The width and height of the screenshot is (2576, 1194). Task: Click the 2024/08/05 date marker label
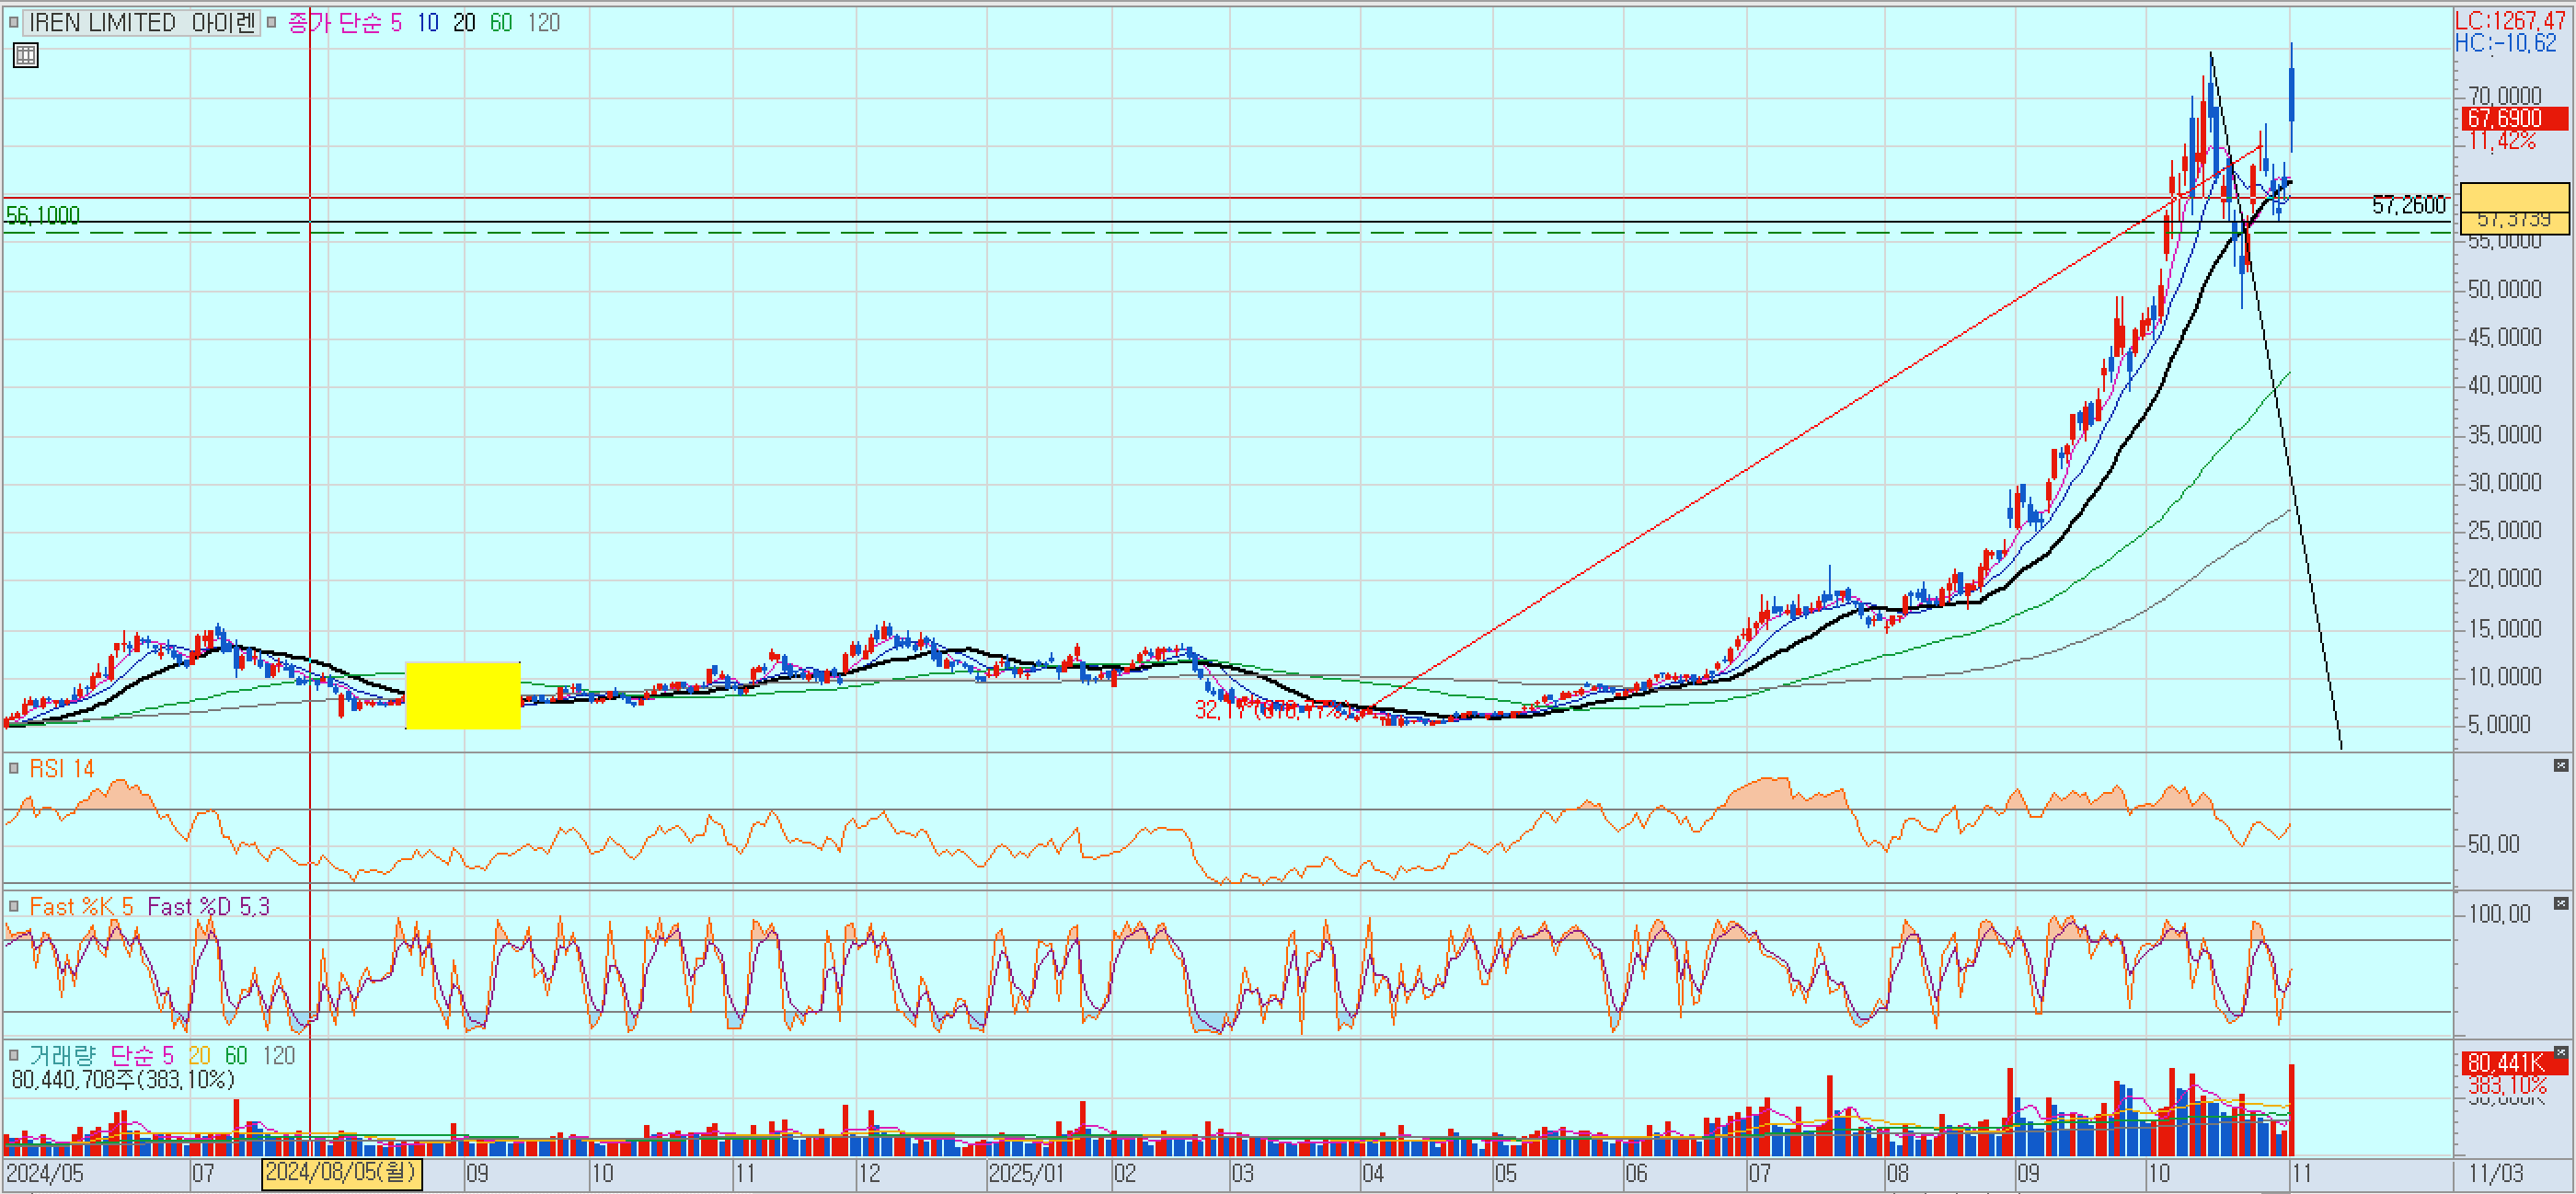(341, 1172)
